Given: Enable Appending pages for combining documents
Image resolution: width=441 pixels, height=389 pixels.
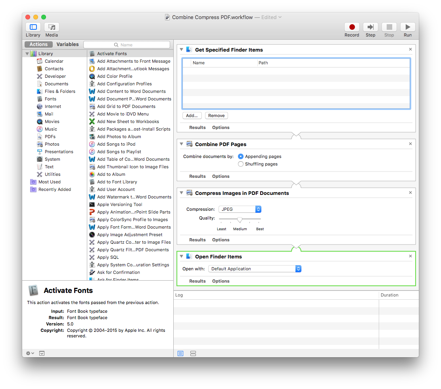Looking at the screenshot, I should (x=241, y=156).
